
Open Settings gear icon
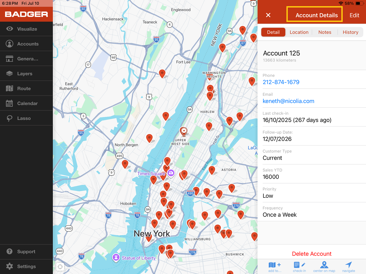10,266
